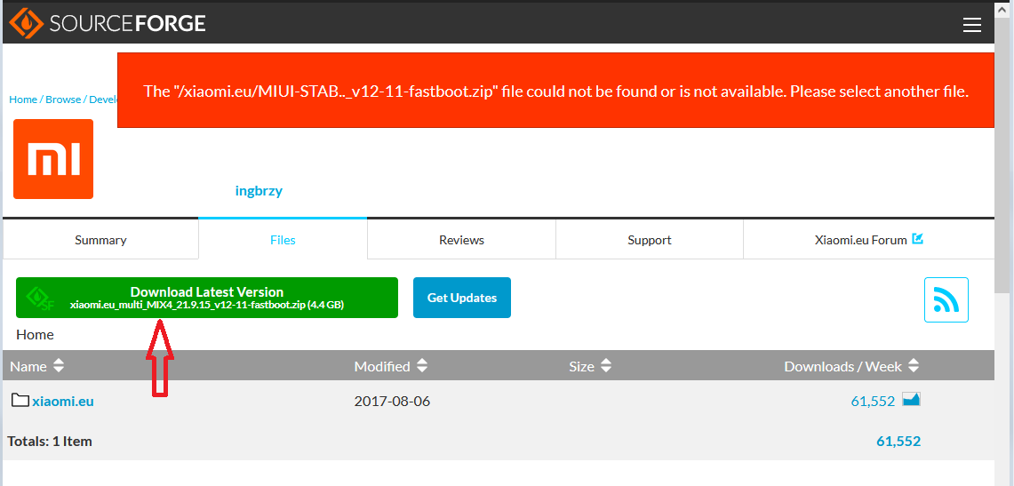
Task: Subscribe via the RSS feed icon
Action: [946, 299]
